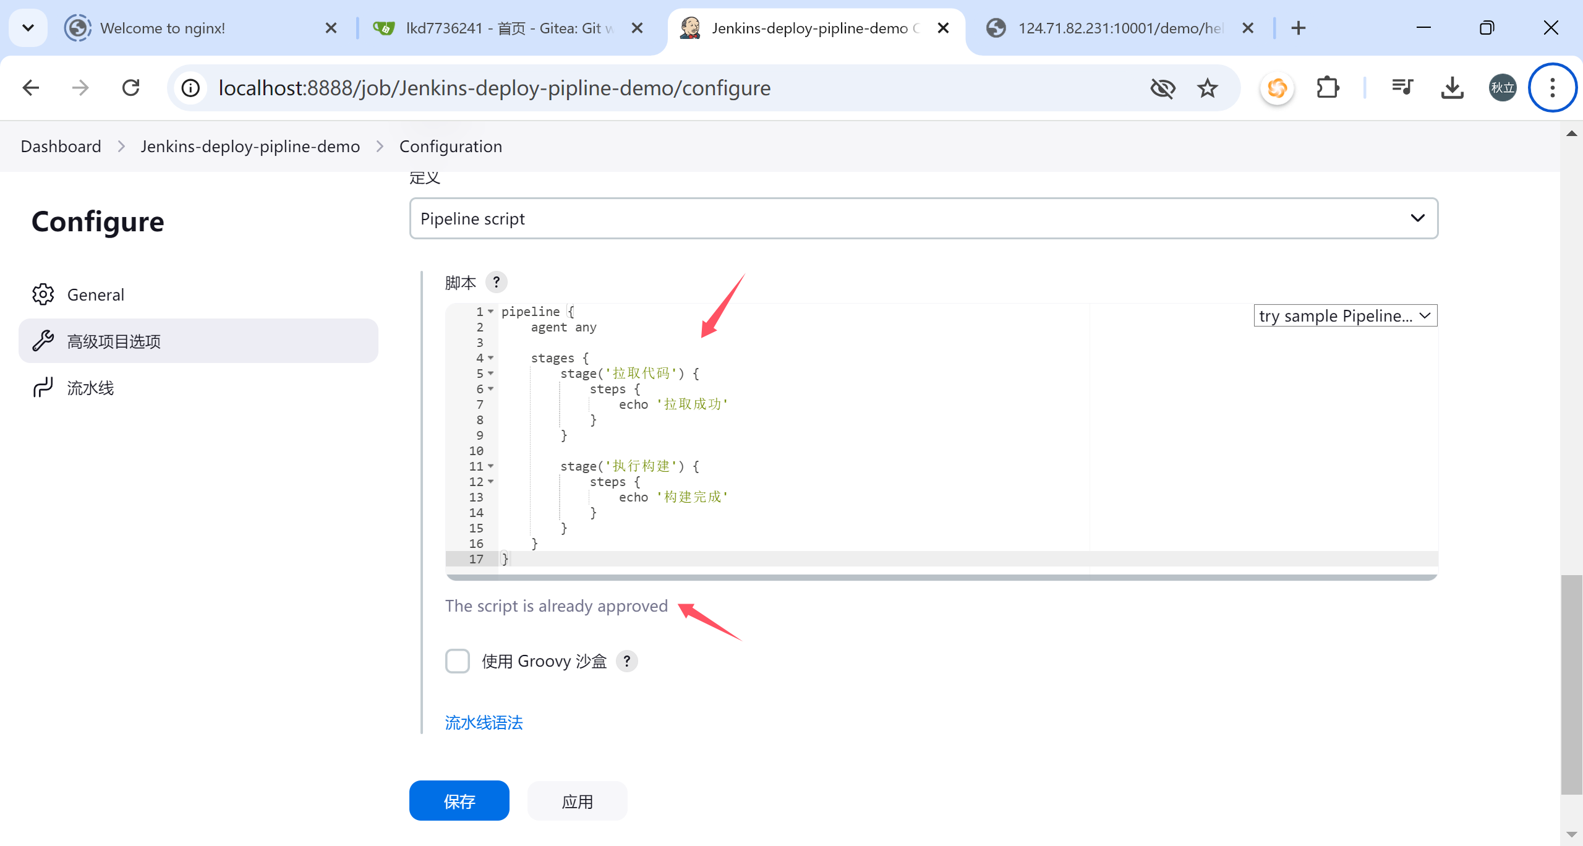Collapse the stages block fold arrow at line 4

[x=490, y=358]
